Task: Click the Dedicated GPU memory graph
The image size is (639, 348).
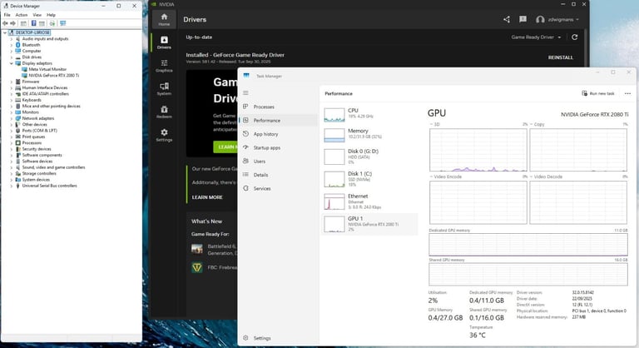Action: point(528,245)
